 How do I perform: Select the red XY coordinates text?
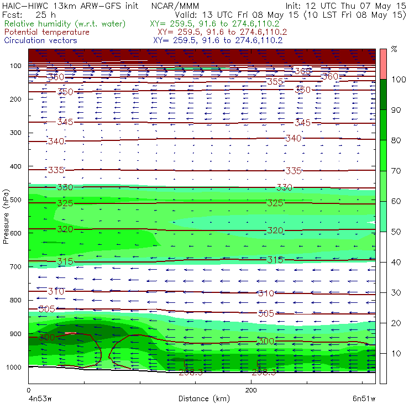(x=222, y=32)
